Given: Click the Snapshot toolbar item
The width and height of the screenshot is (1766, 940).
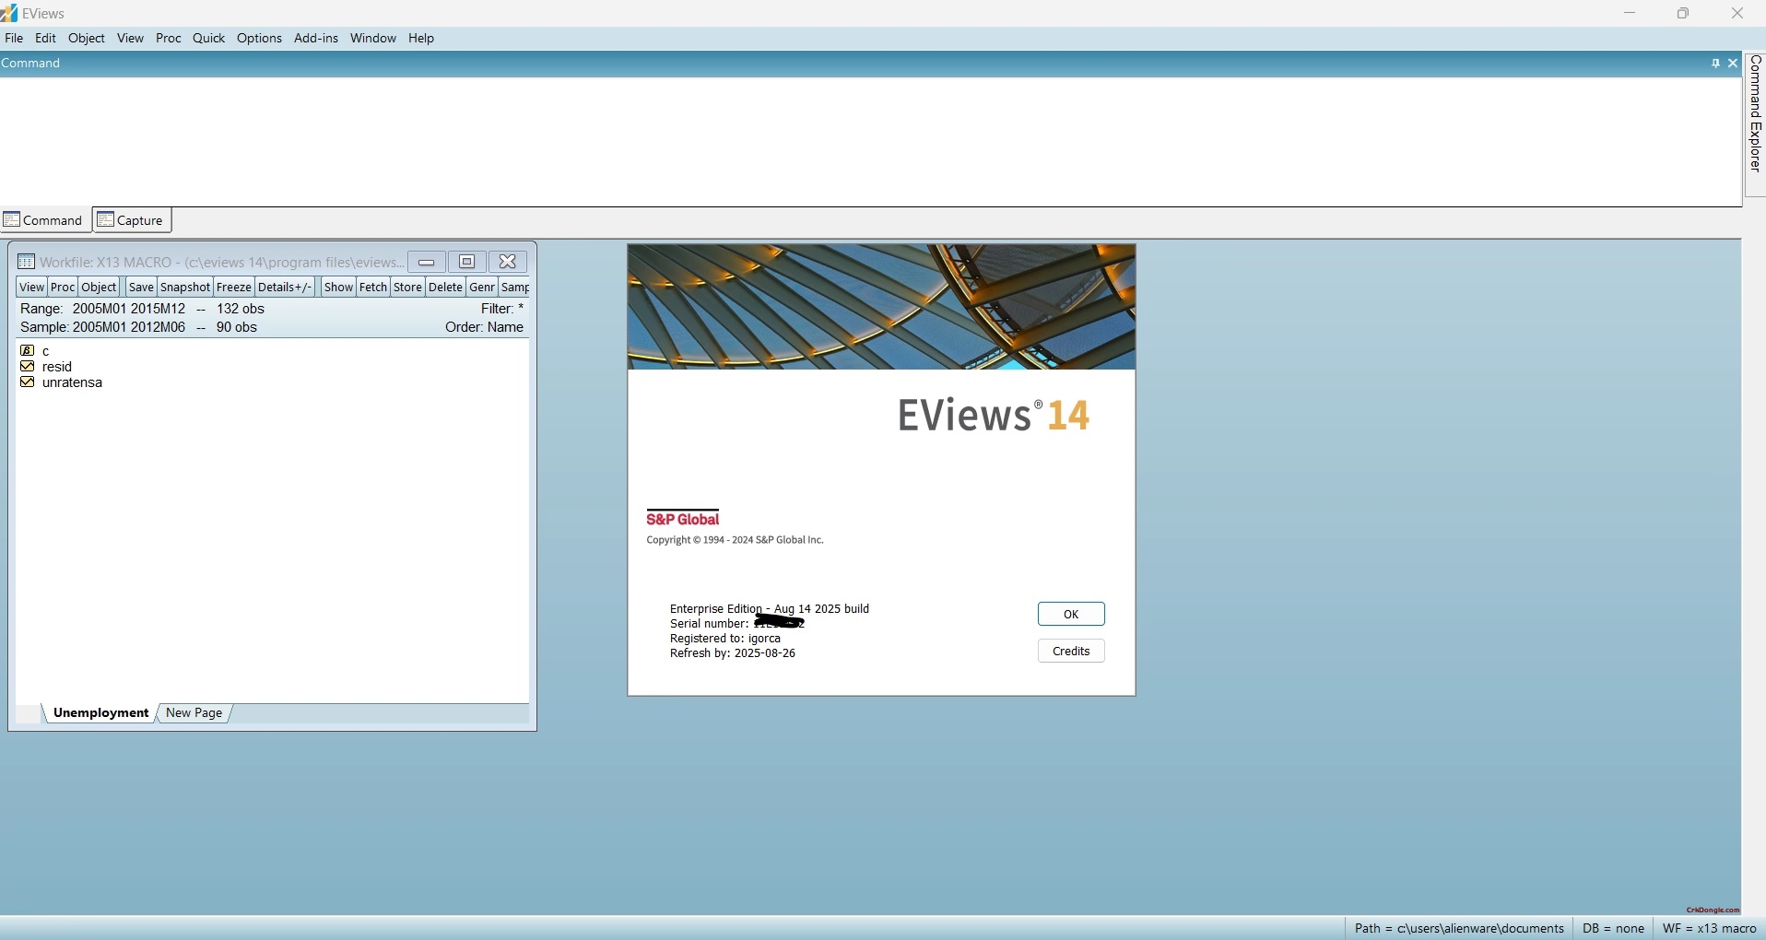Looking at the screenshot, I should click(185, 287).
